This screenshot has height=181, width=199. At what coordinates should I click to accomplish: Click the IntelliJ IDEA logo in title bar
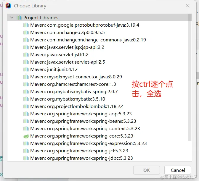point(8,6)
